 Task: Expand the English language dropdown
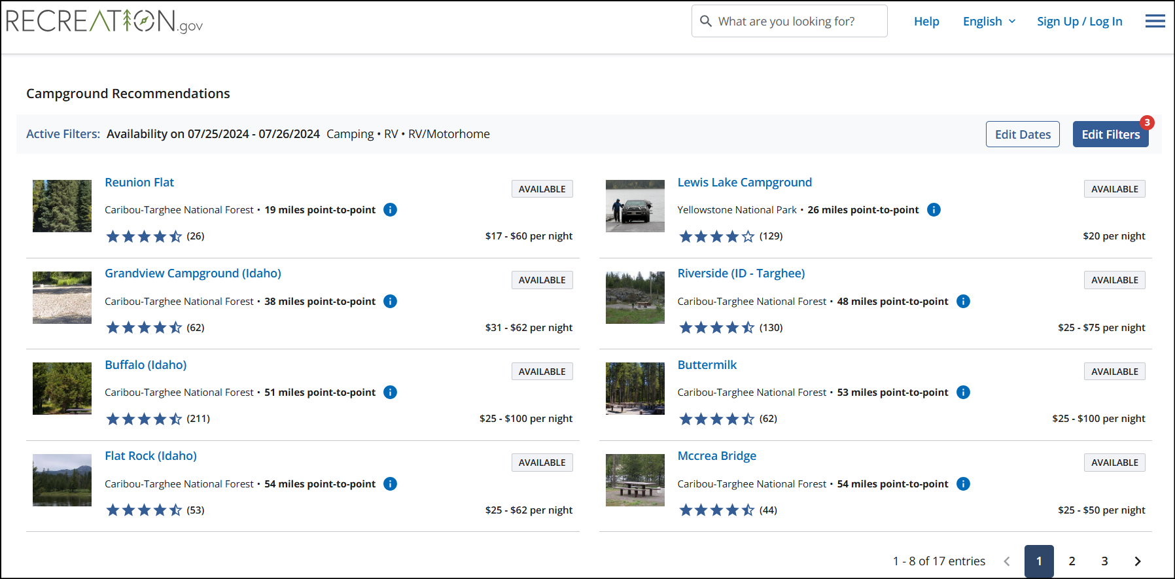click(989, 22)
